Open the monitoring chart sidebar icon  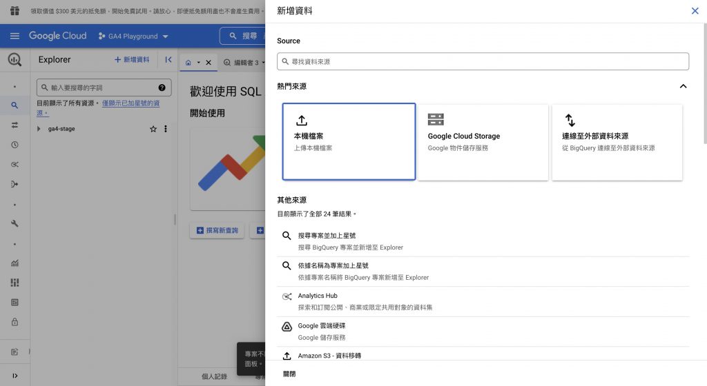tap(14, 263)
